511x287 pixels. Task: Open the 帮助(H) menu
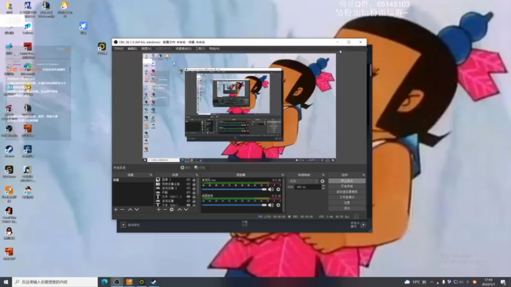214,48
